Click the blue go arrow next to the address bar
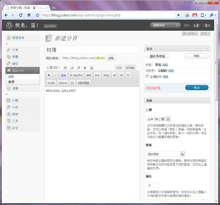Screen dimensions: 220x205 [178, 15]
